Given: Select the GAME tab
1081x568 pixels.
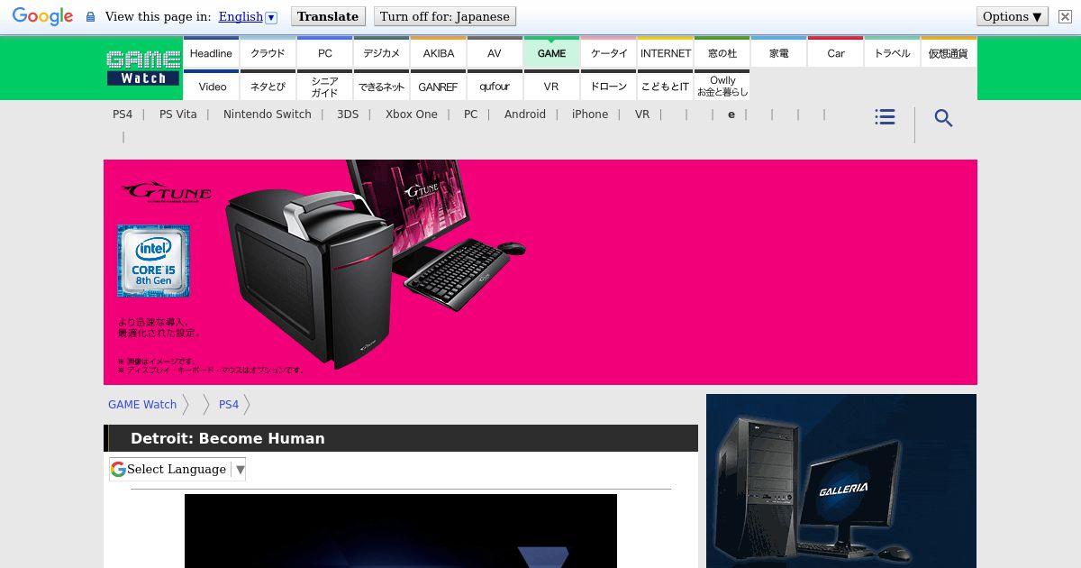Looking at the screenshot, I should coord(551,53).
